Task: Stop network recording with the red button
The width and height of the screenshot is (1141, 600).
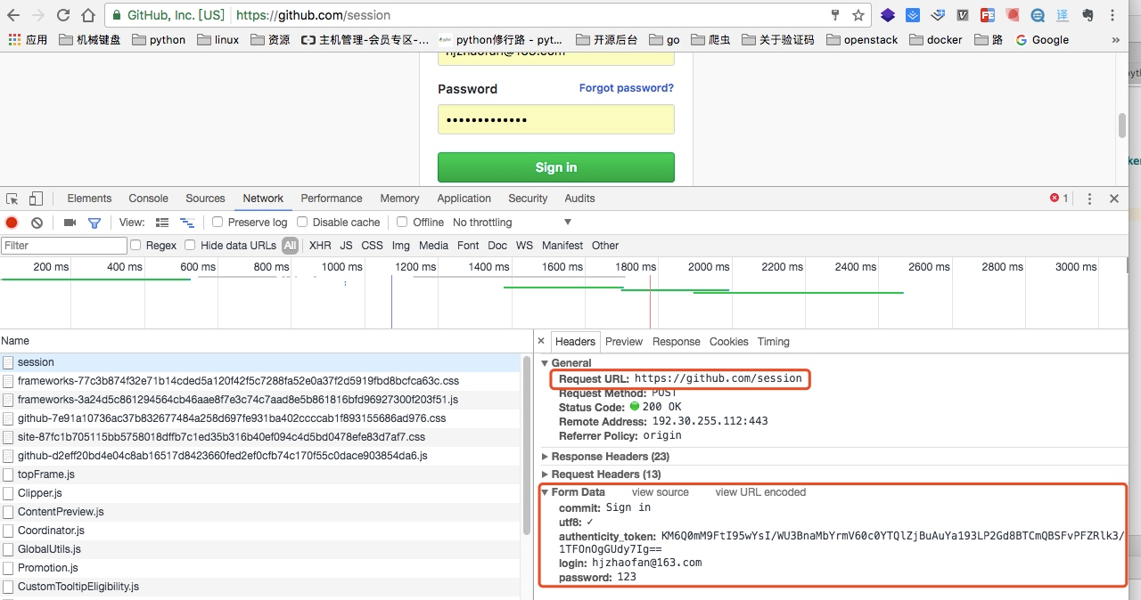Action: pos(12,223)
